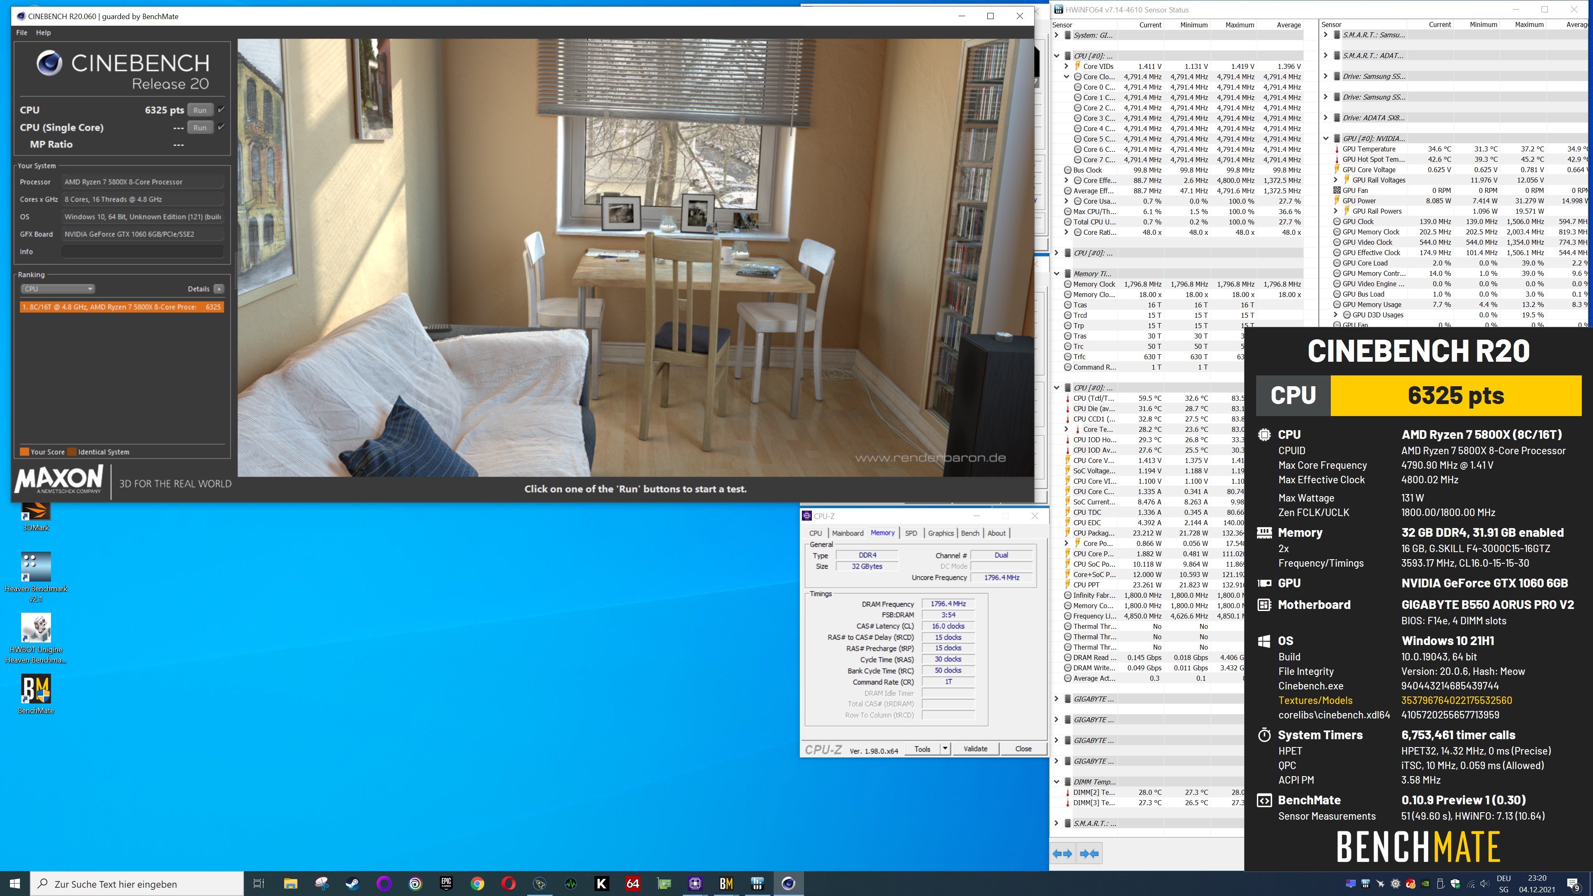Open the AIDA64 taskbar icon
Image resolution: width=1593 pixels, height=896 pixels.
coord(633,884)
